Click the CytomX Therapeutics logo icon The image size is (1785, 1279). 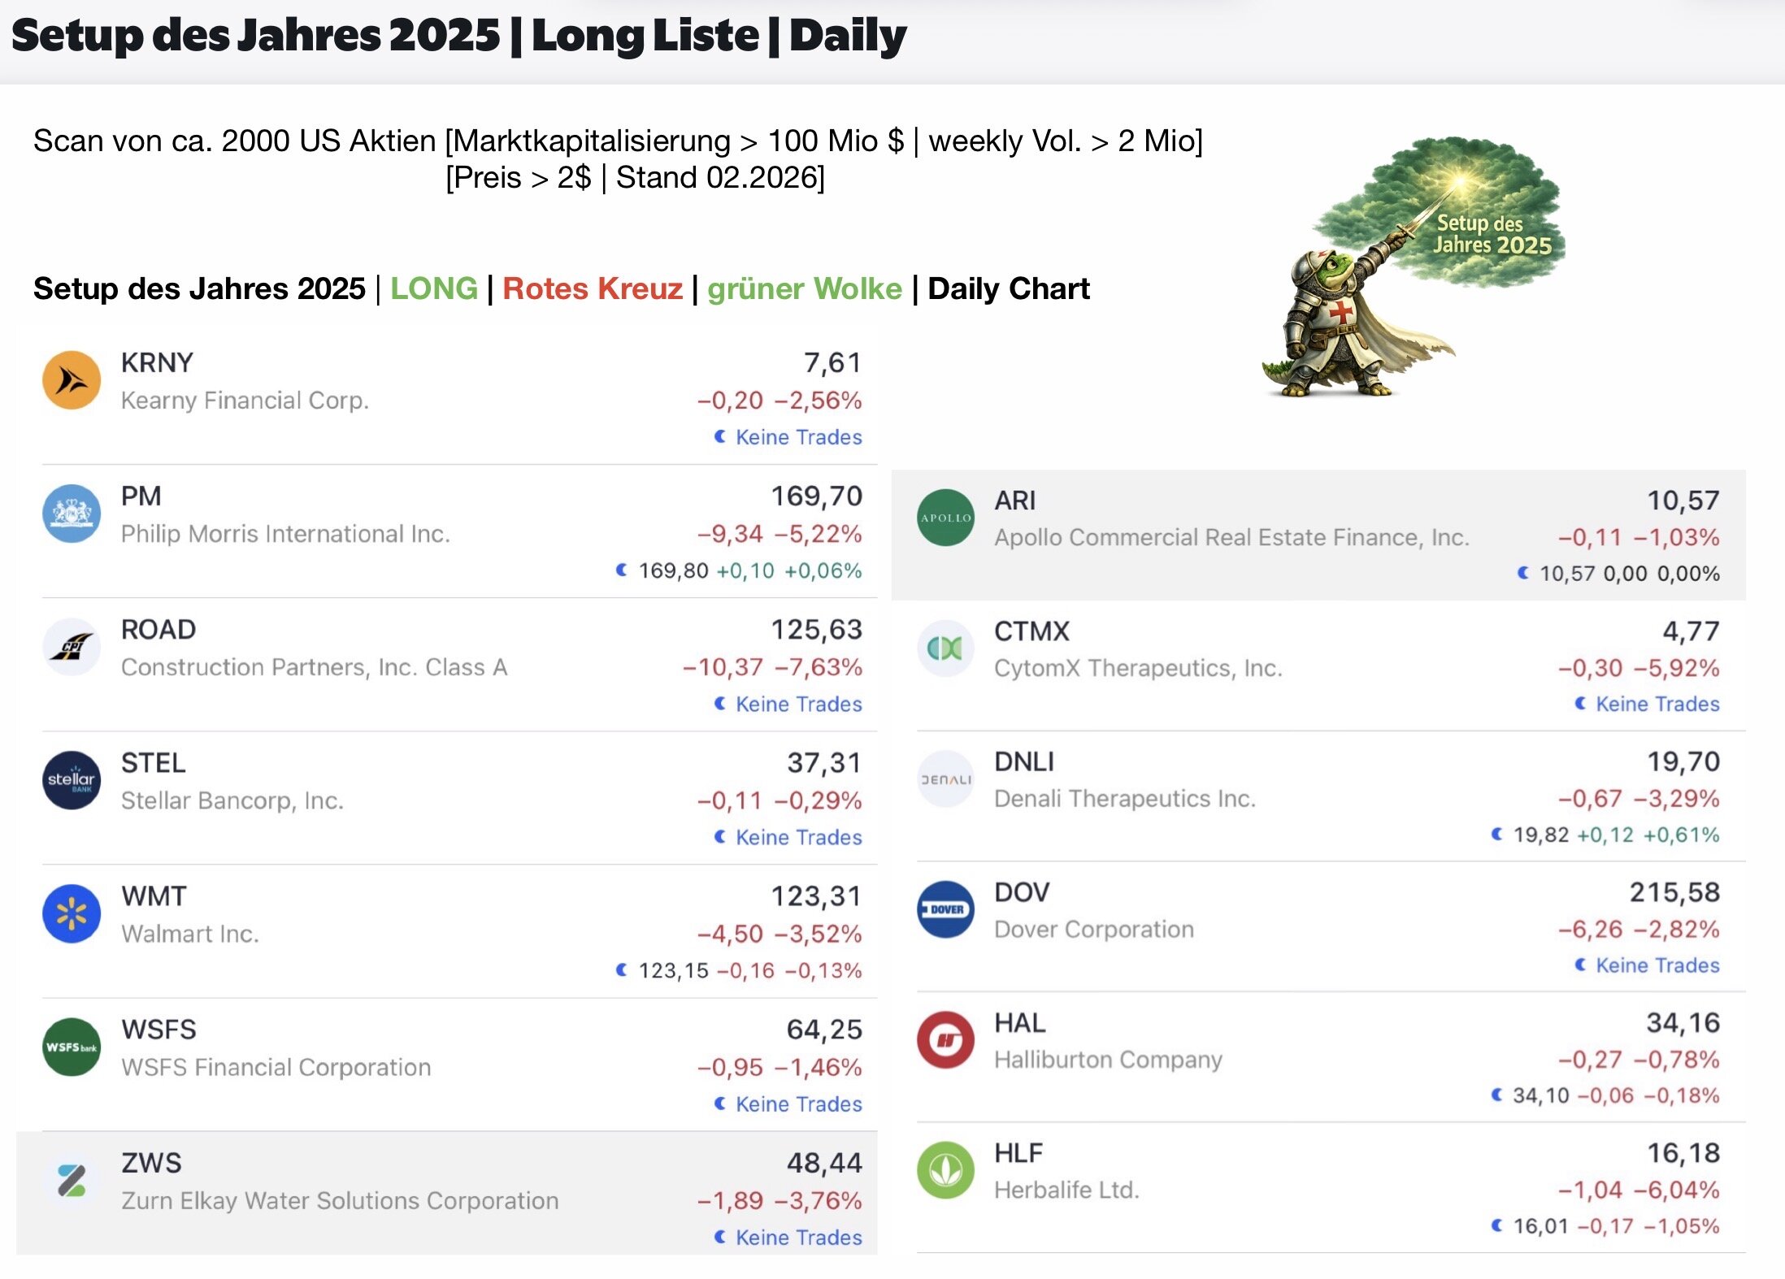945,648
